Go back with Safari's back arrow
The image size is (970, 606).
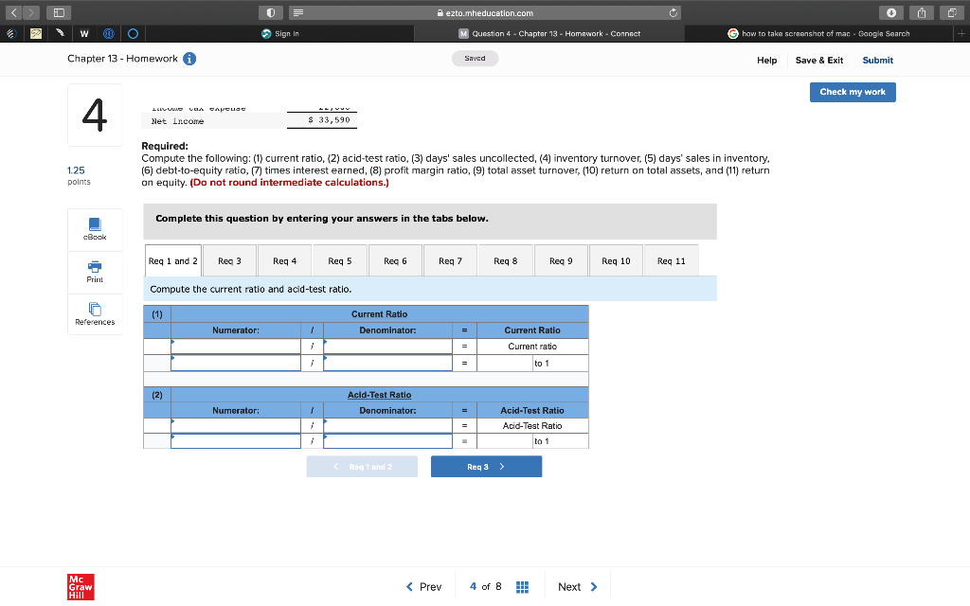(x=14, y=12)
